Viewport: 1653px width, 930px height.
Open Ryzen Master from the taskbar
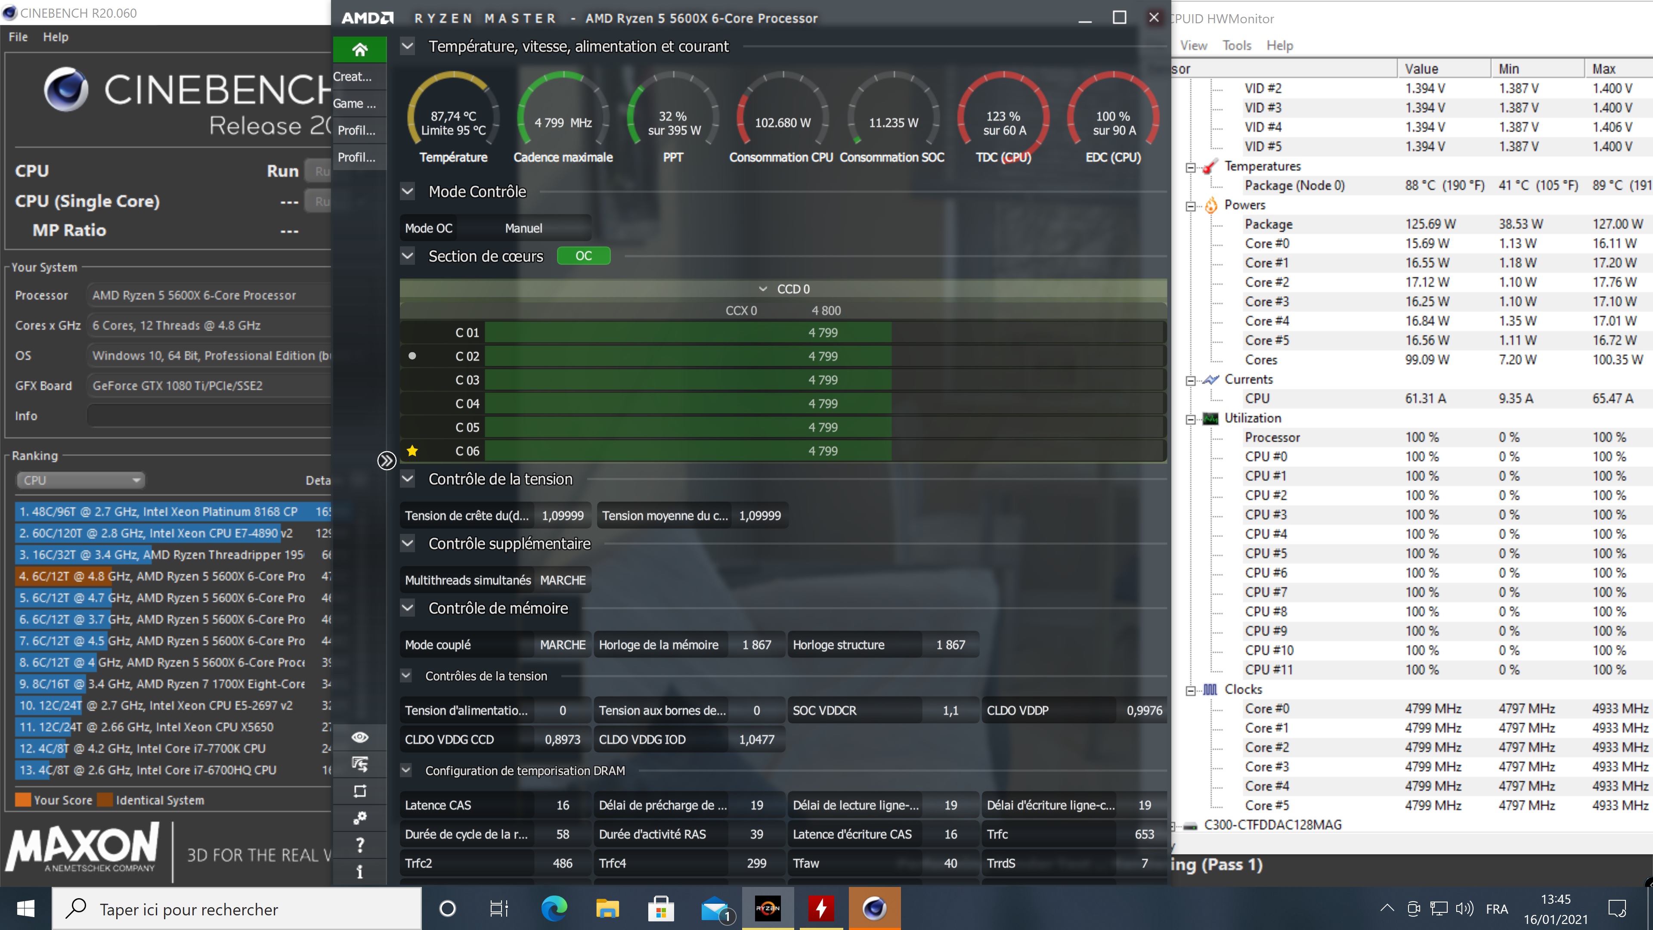pyautogui.click(x=768, y=908)
